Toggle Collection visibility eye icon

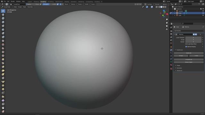click(x=203, y=9)
